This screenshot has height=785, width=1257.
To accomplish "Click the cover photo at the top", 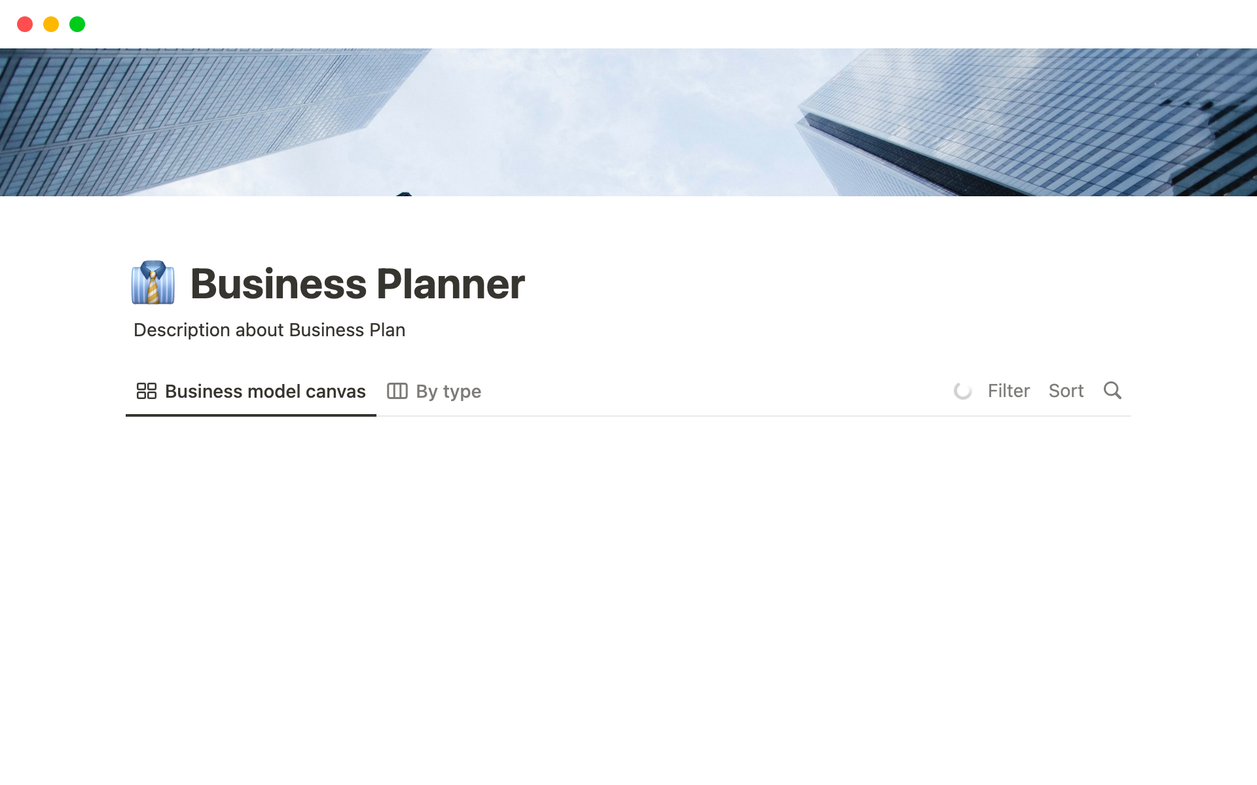I will point(628,122).
